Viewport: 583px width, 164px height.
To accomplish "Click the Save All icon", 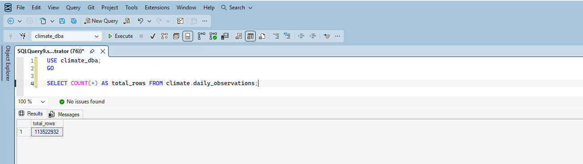I will (73, 21).
